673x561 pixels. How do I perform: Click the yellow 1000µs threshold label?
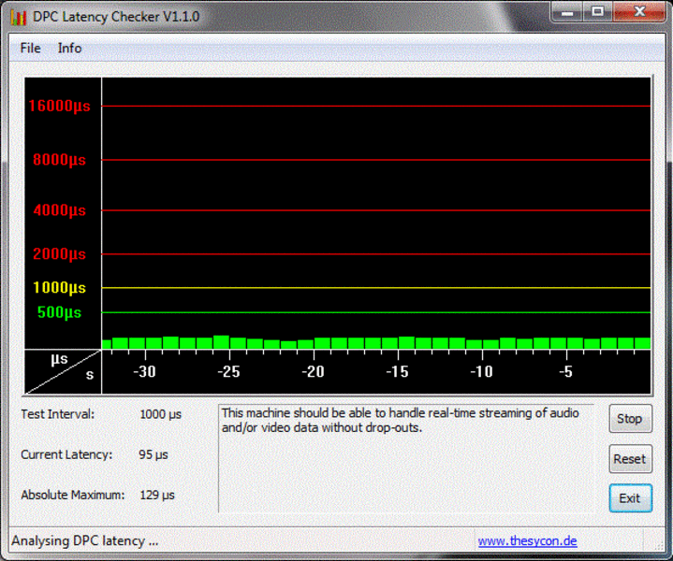click(x=59, y=288)
